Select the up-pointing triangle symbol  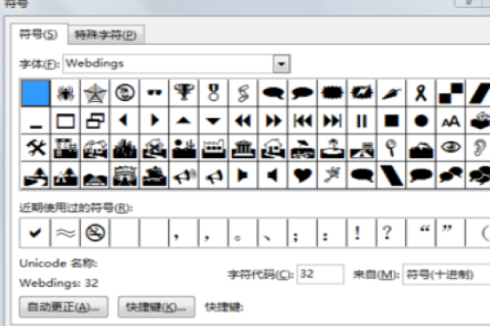coord(184,121)
